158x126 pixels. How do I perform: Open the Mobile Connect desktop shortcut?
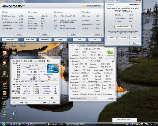tap(4, 85)
